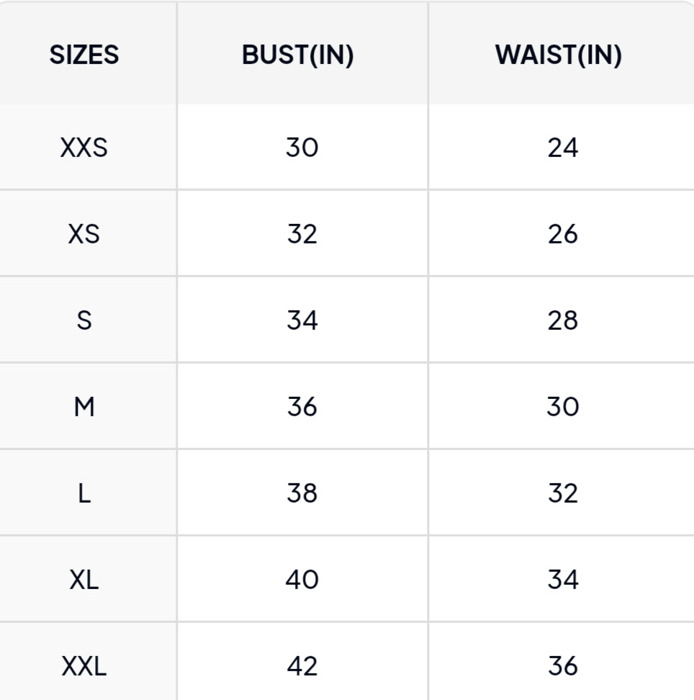Click the BUST(IN) column header

click(x=298, y=55)
